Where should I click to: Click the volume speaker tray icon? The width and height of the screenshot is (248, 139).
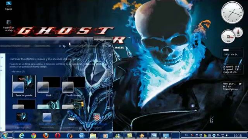coord(227,136)
